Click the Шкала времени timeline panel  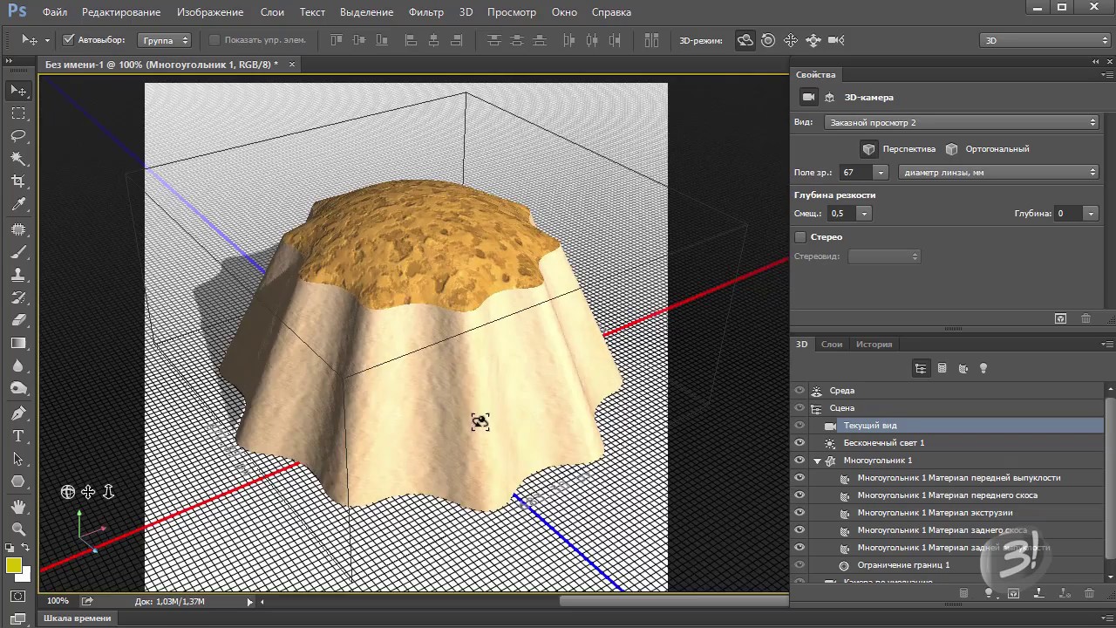[x=78, y=618]
